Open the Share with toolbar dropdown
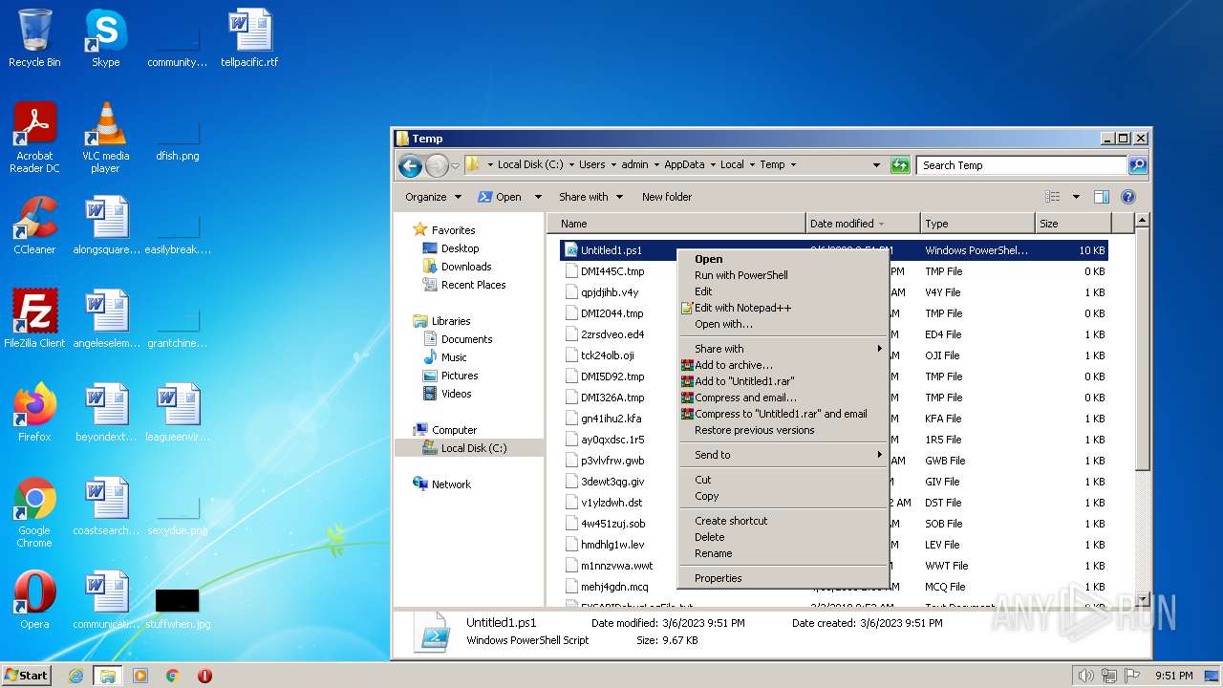Viewport: 1223px width, 688px height. (590, 197)
